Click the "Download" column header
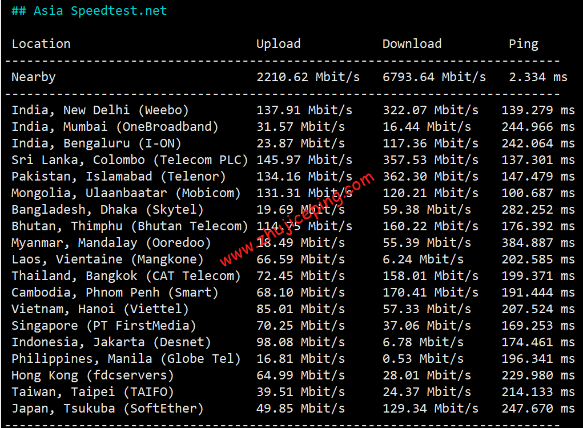 [412, 44]
